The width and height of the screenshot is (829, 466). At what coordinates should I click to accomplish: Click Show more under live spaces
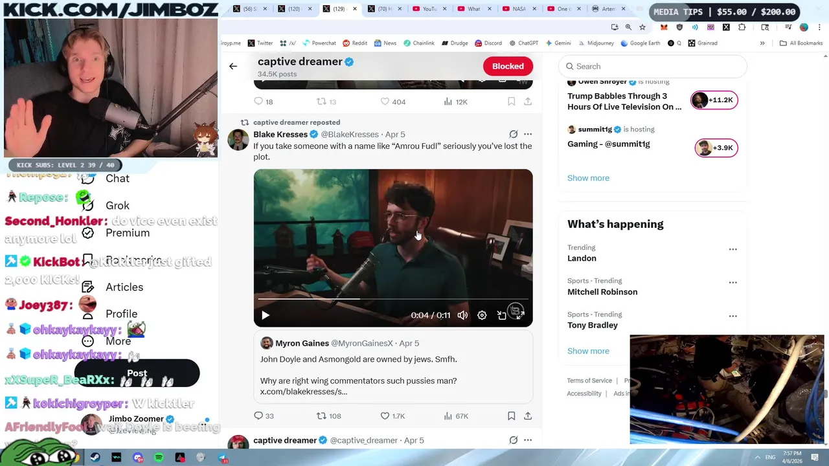[588, 178]
